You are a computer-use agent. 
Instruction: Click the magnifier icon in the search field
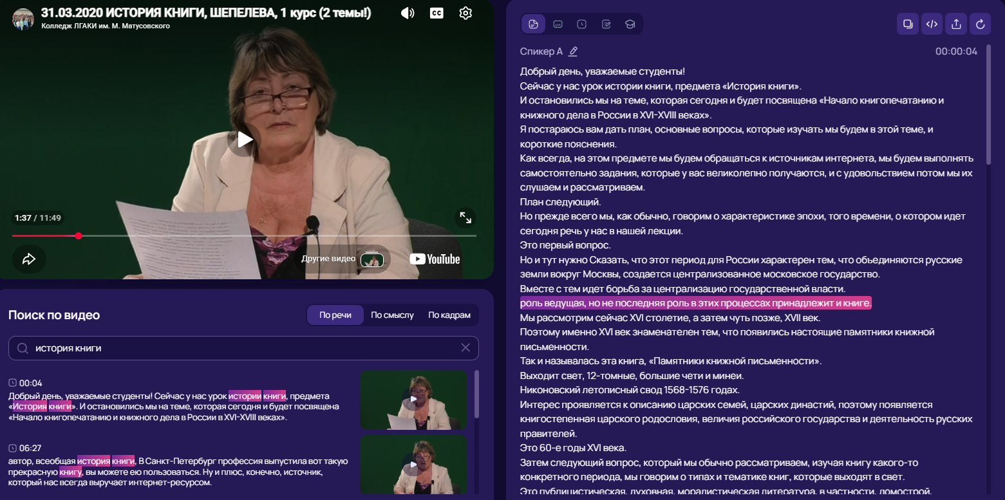pyautogui.click(x=23, y=348)
